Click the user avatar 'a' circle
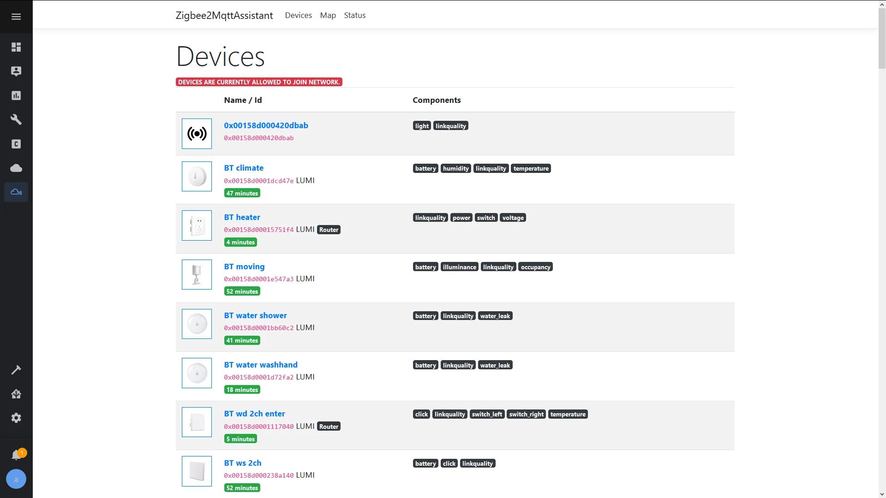The height and width of the screenshot is (498, 886). [16, 479]
